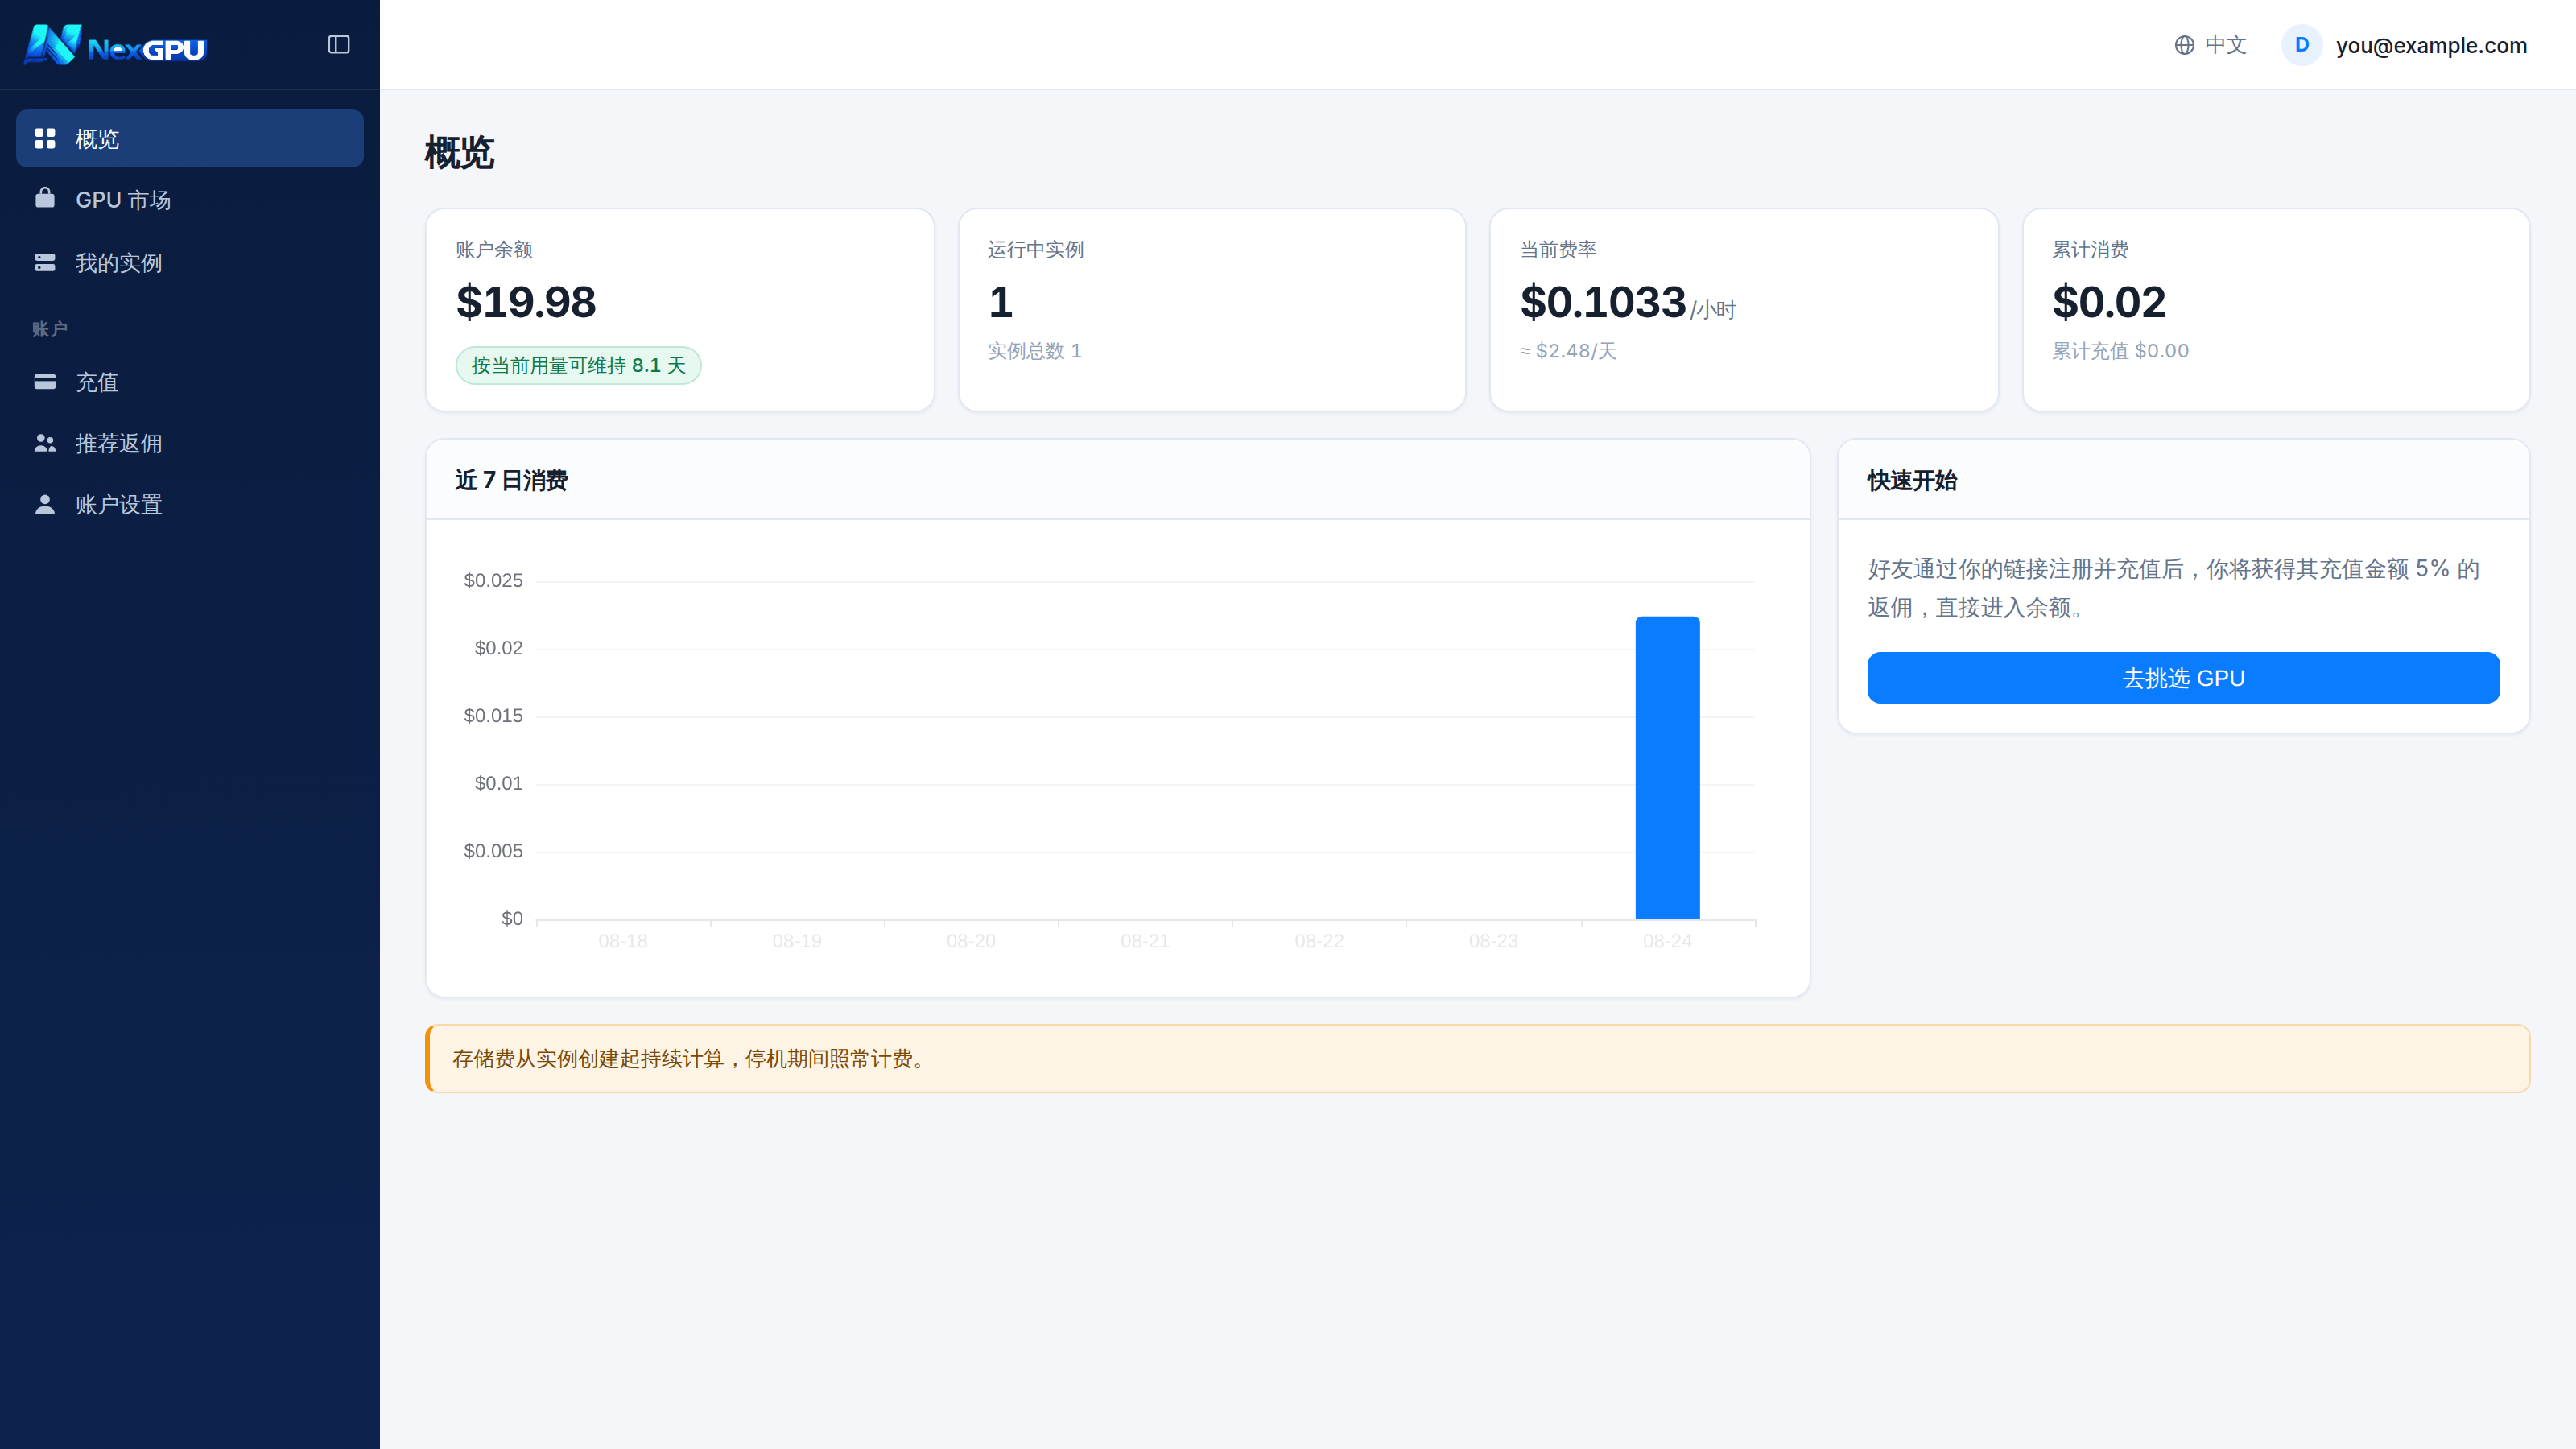Click the globe language icon
2576x1449 pixels.
coord(2184,45)
